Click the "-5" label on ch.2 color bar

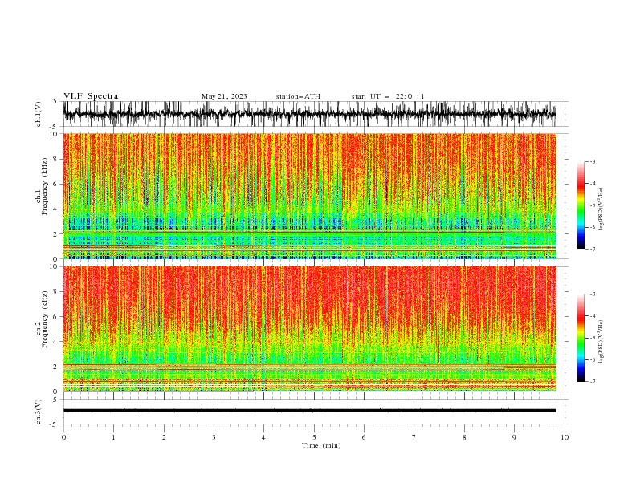click(x=593, y=338)
